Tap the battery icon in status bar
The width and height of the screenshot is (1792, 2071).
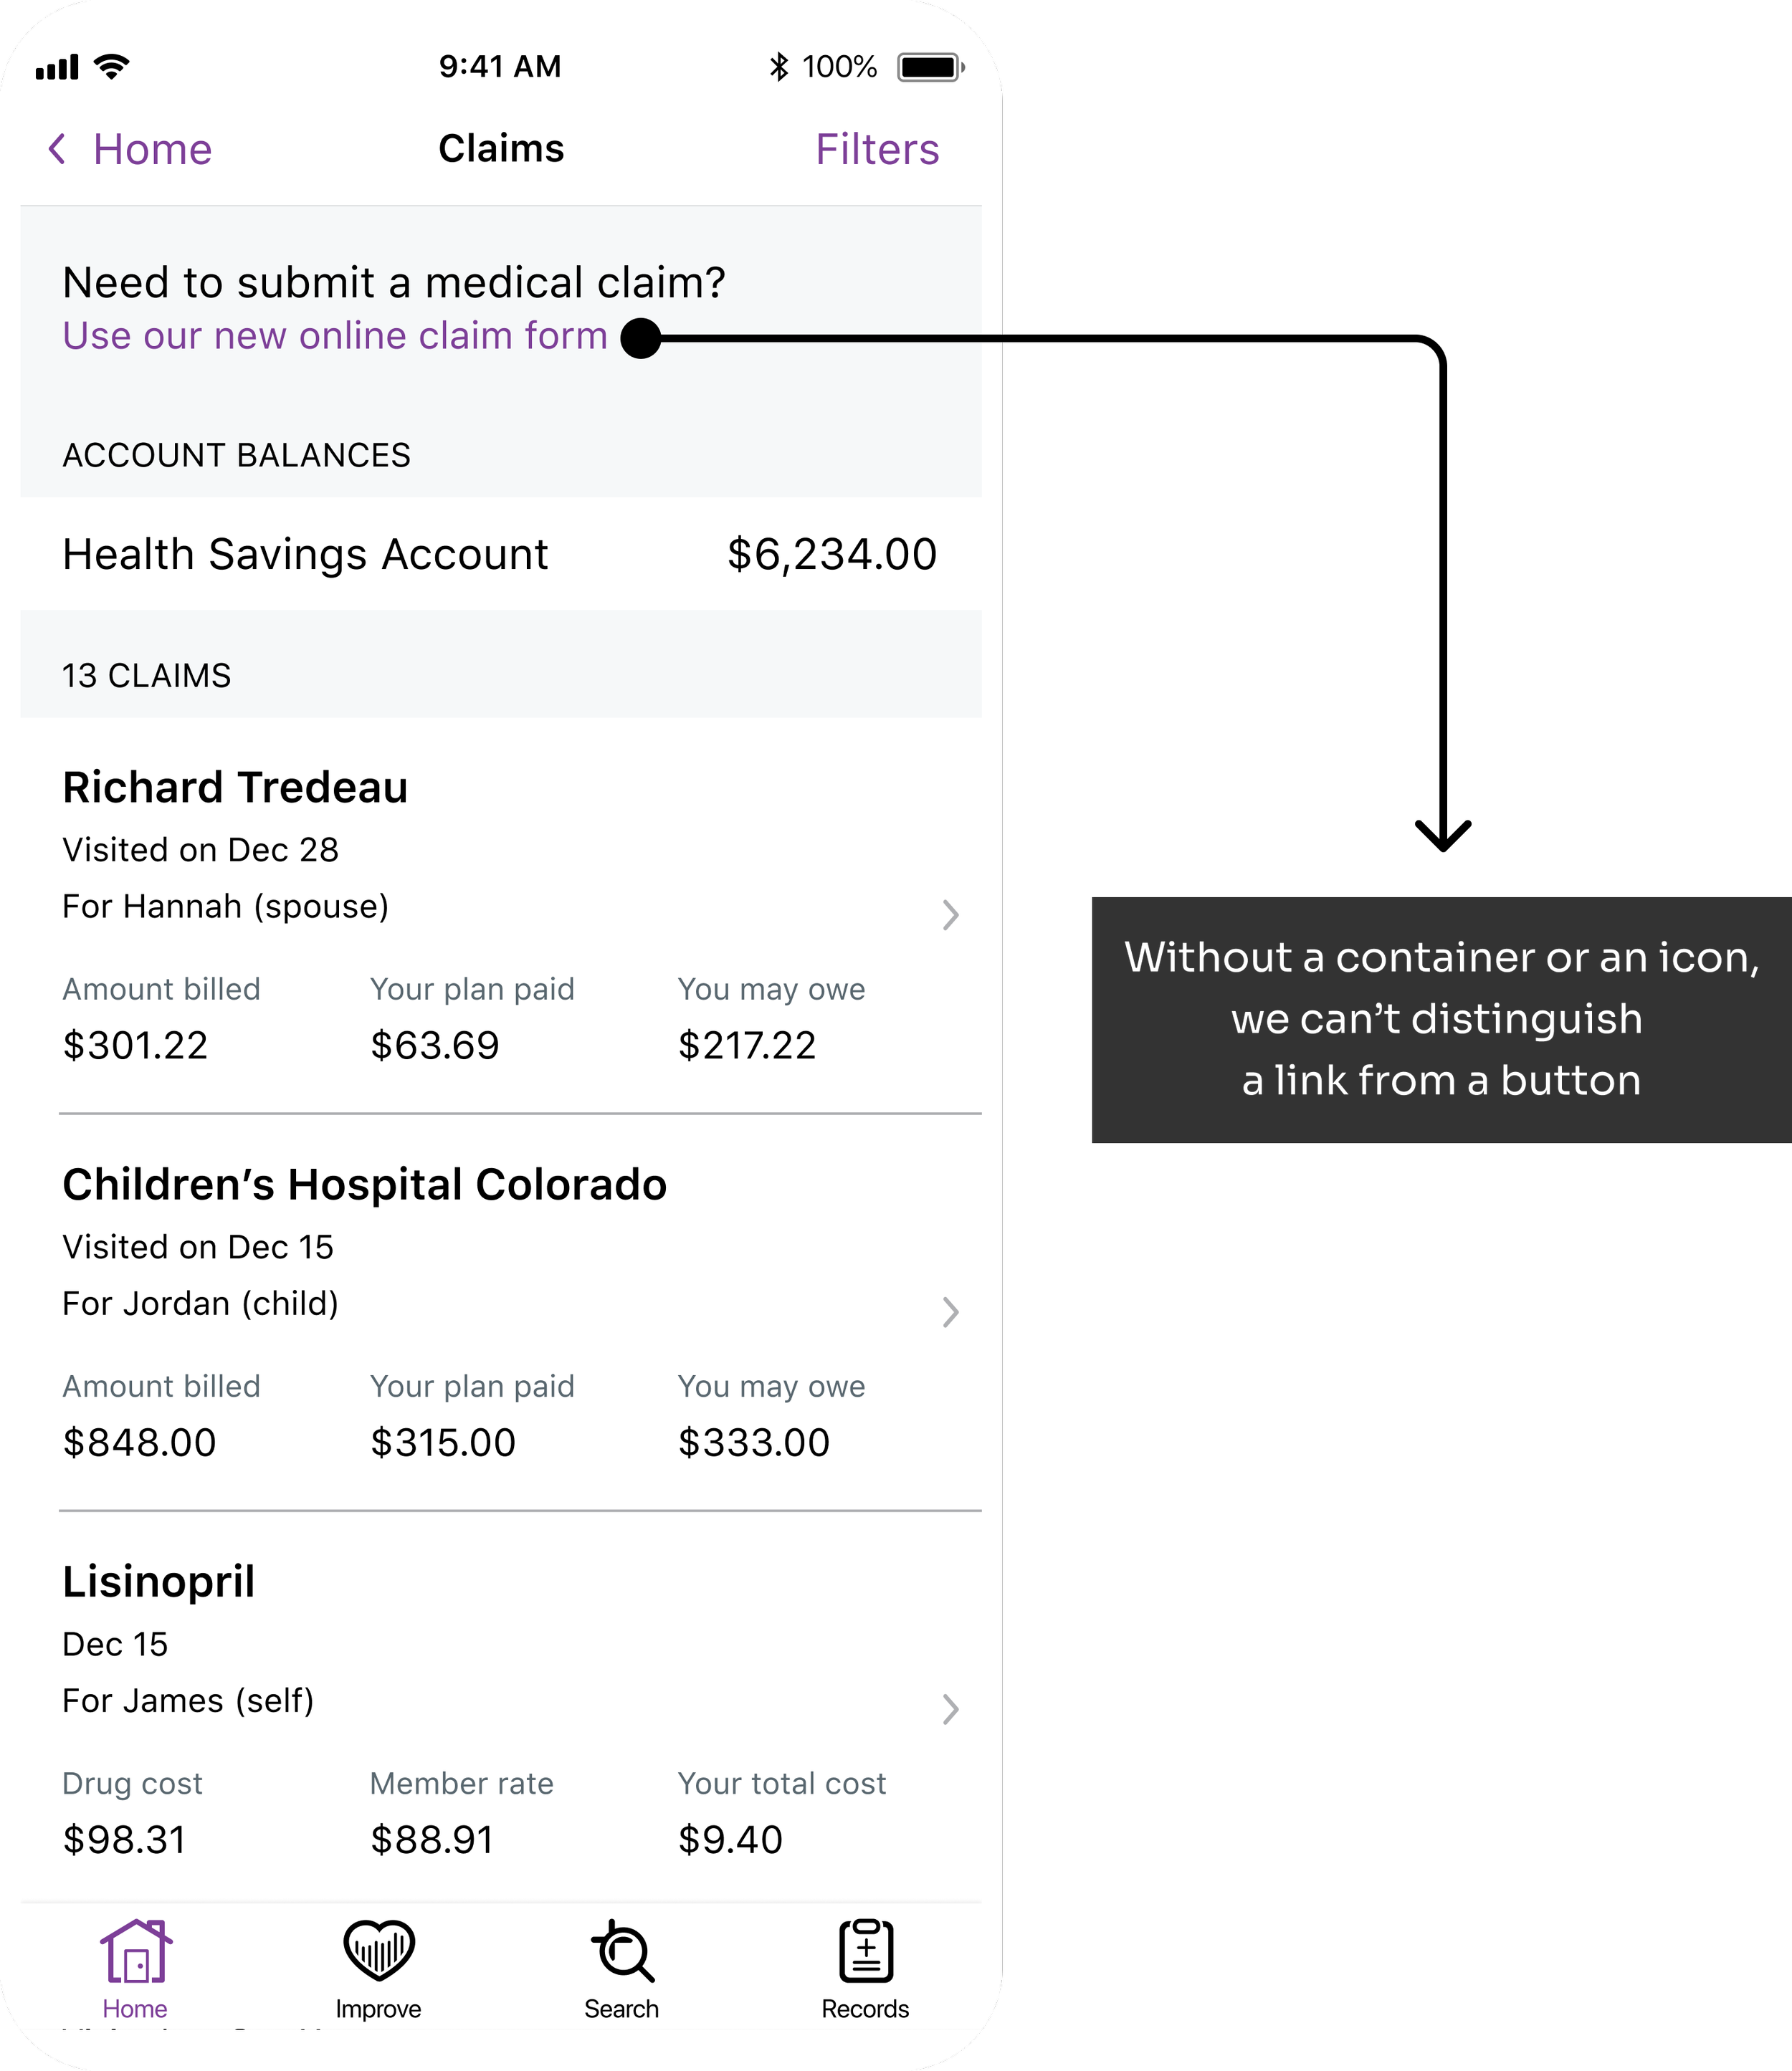(x=930, y=67)
